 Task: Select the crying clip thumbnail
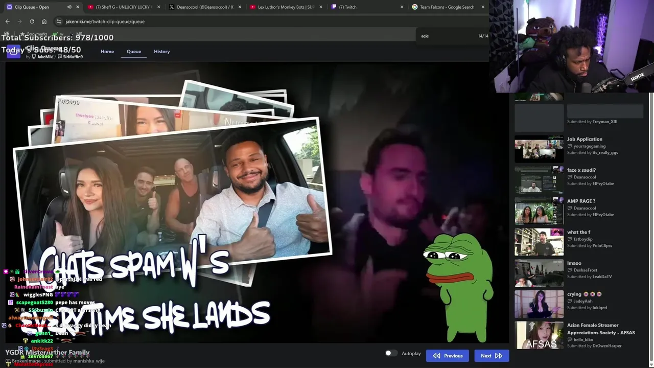point(539,304)
